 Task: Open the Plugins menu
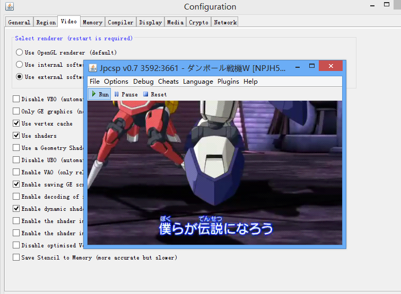click(228, 82)
